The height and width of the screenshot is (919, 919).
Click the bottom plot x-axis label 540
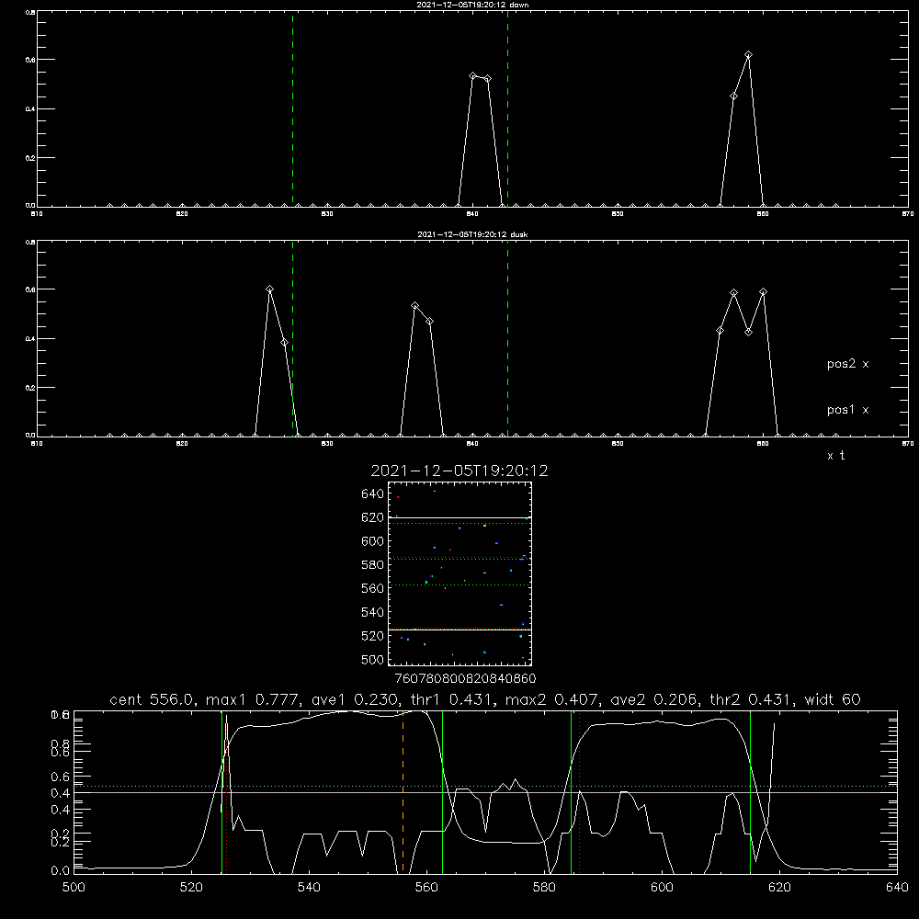(309, 888)
